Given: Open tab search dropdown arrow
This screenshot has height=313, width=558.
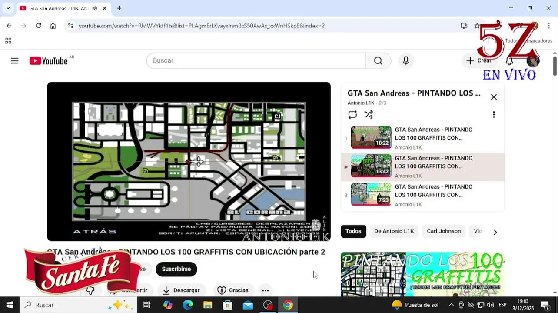Looking at the screenshot, I should coord(8,8).
